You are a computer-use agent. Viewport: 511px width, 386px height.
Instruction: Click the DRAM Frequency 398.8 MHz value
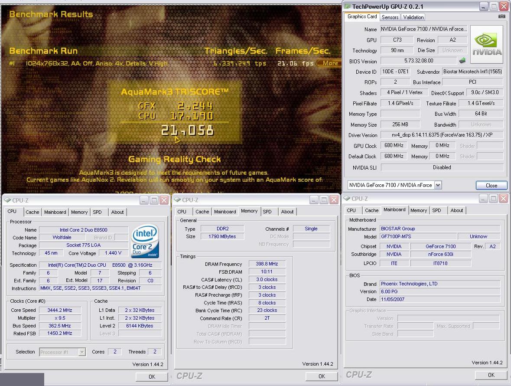[x=267, y=264]
